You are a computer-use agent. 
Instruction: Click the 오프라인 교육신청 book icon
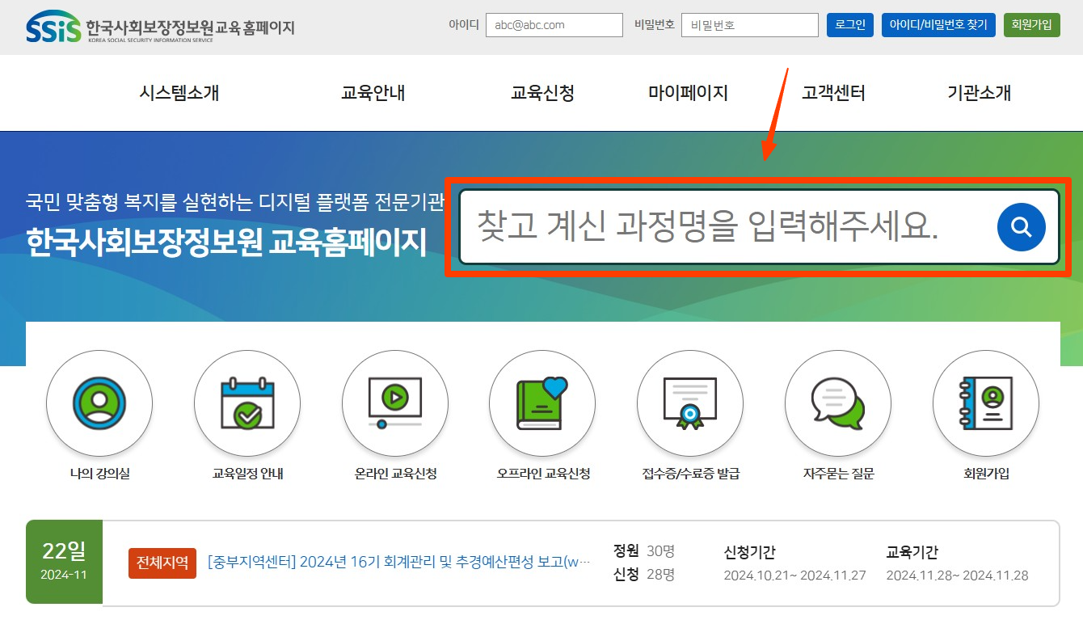point(542,403)
